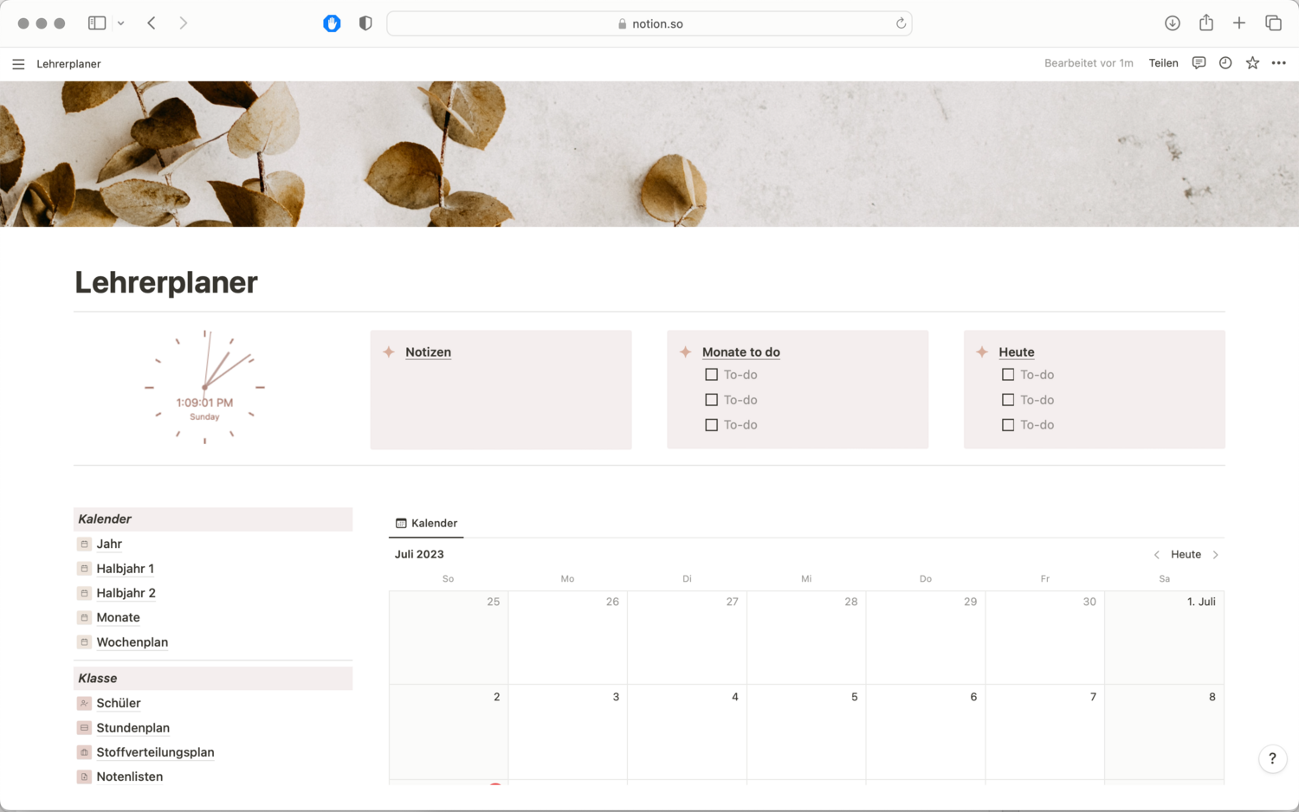The width and height of the screenshot is (1299, 812).
Task: Click calendar day cell 28
Action: tap(806, 638)
